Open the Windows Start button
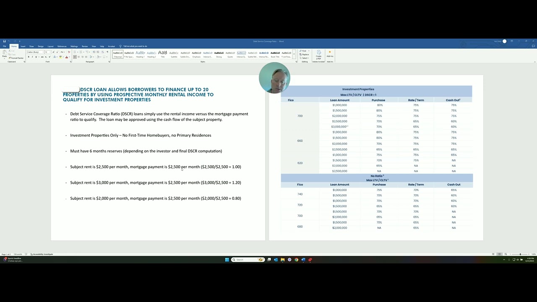This screenshot has height=302, width=537. tap(227, 260)
